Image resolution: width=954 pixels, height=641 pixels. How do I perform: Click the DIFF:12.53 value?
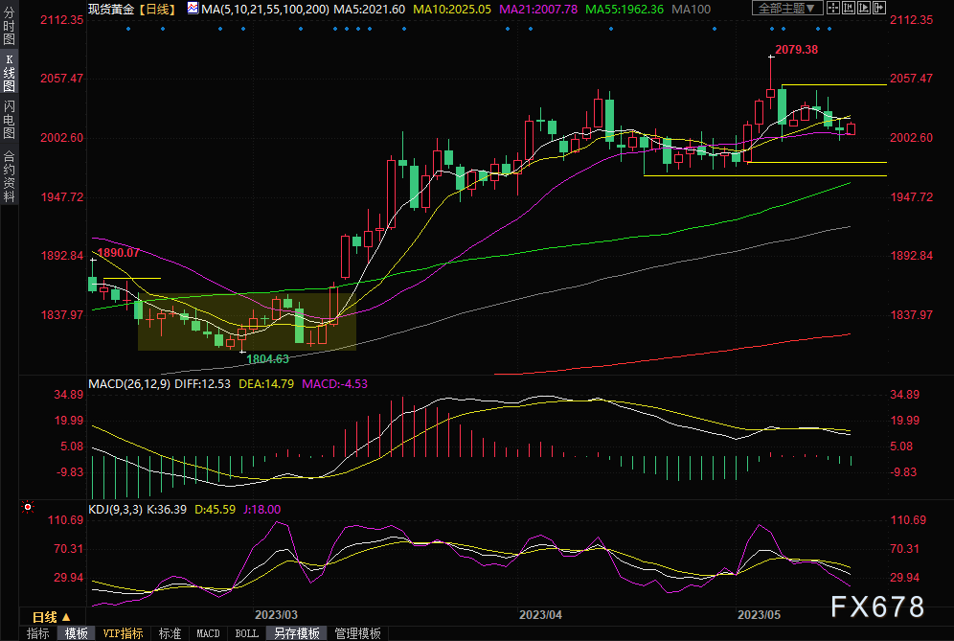203,384
